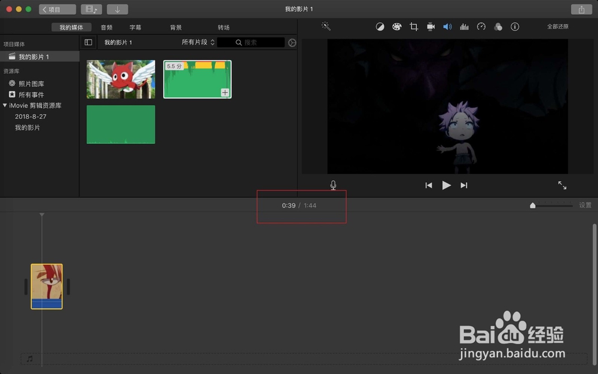Screen dimensions: 598x374
Task: Switch to the 字幕 titles tab
Action: tap(135, 27)
